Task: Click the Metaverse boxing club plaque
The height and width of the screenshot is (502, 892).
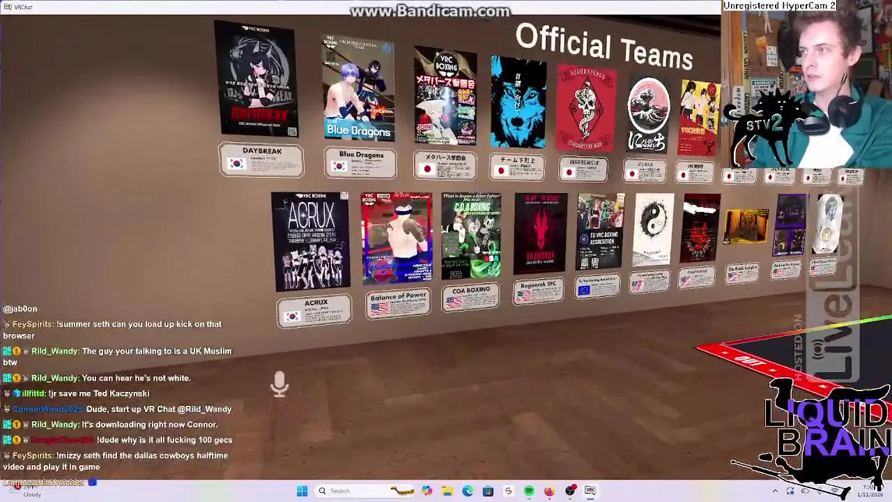Action: pos(445,166)
